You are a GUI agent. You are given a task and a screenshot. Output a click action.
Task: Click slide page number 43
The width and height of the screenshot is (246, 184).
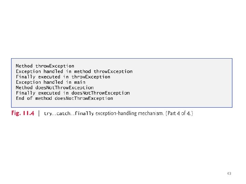coord(229,173)
